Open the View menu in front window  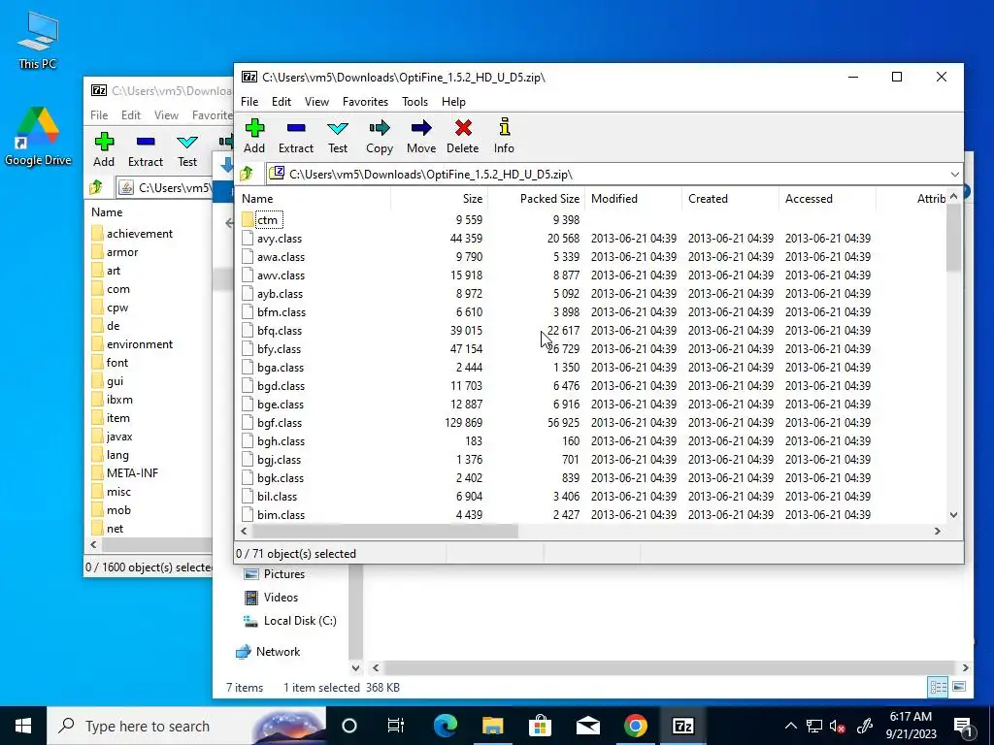pos(316,101)
